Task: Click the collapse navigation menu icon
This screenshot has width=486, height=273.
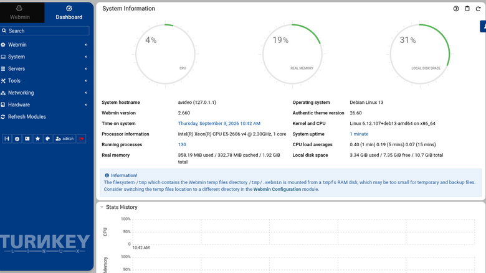Action: pos(7,139)
